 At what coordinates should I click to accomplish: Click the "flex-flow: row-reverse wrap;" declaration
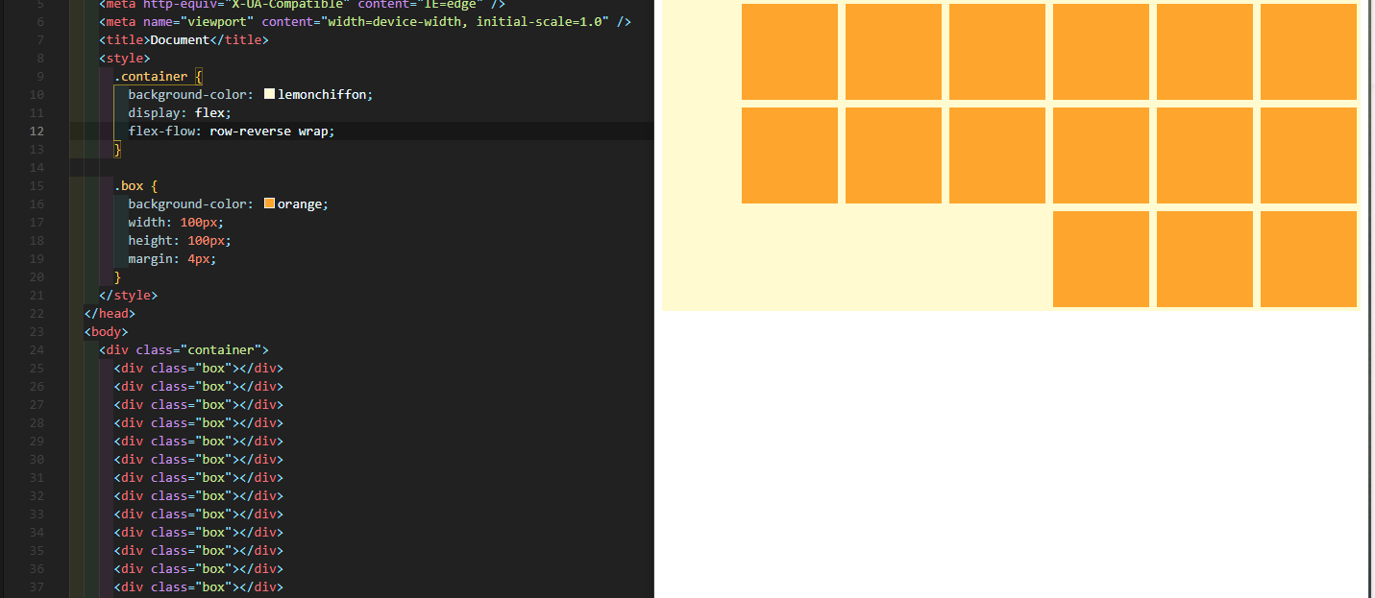[232, 131]
